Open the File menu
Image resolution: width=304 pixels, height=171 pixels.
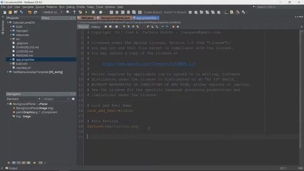(3, 7)
